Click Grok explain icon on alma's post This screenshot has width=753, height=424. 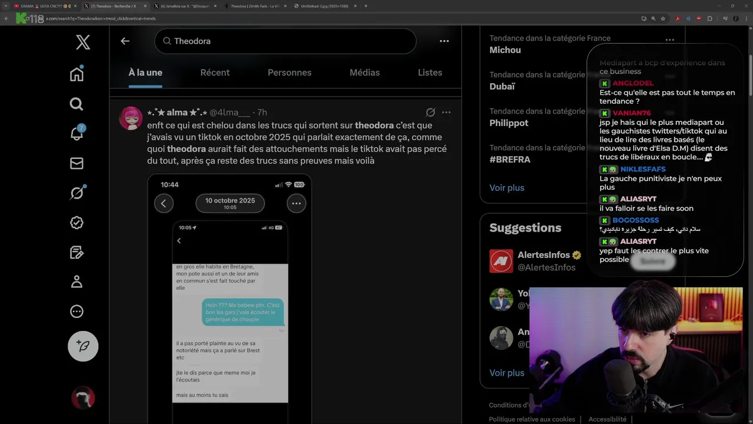coord(431,112)
